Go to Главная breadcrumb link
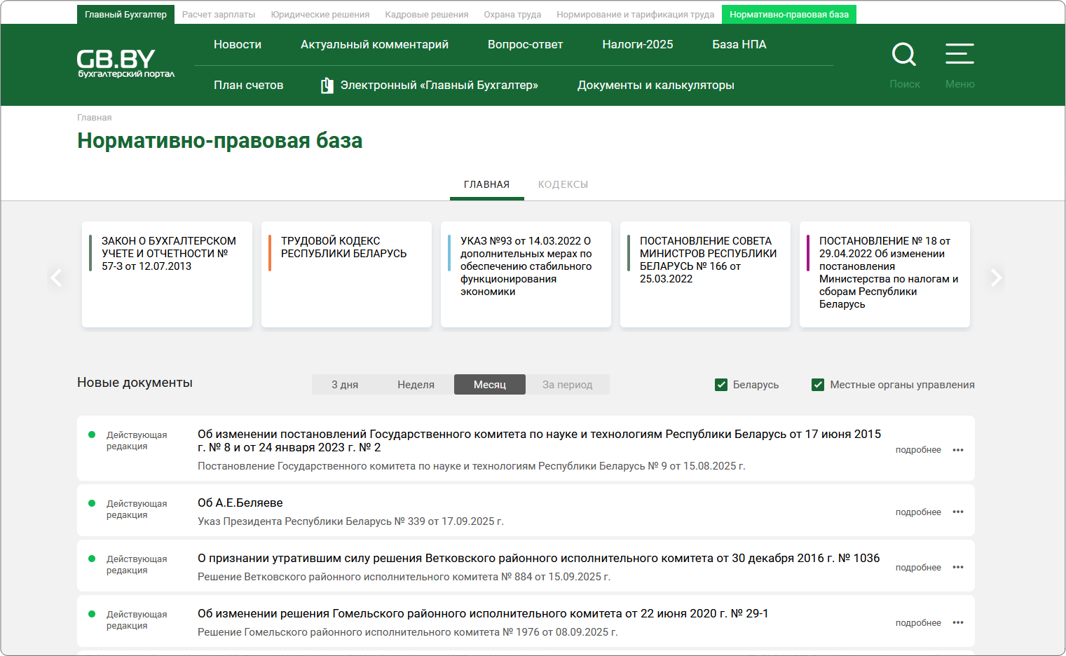 pos(94,118)
